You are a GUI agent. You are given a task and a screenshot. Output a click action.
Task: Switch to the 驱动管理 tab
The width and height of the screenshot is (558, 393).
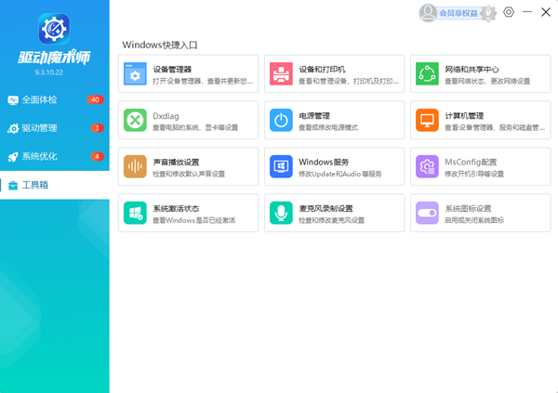tap(55, 128)
